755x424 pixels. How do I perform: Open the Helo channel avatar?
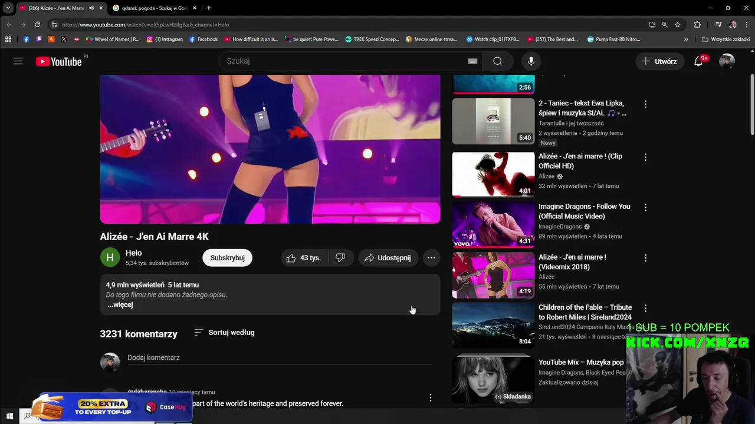(x=110, y=257)
